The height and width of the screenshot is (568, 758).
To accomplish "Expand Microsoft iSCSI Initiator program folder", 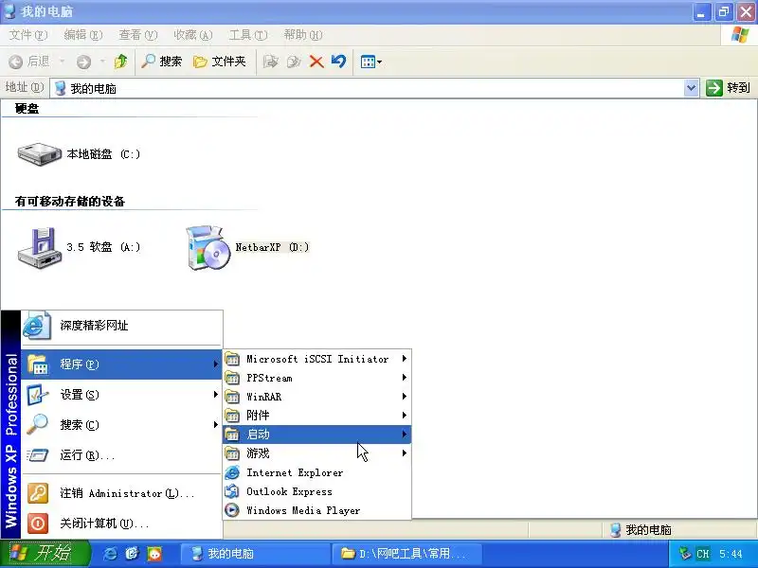I will [x=317, y=359].
